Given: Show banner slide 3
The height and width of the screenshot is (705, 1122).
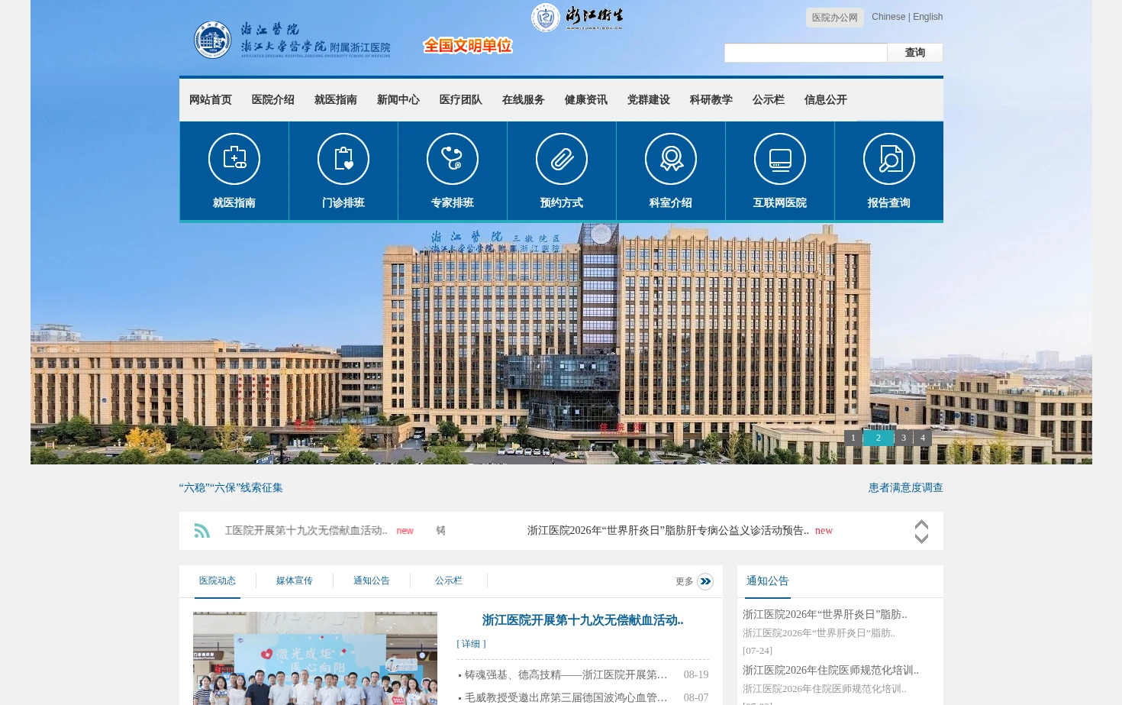Looking at the screenshot, I should [x=904, y=438].
